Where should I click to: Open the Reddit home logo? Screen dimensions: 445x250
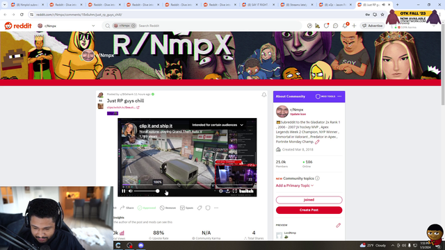click(x=18, y=26)
